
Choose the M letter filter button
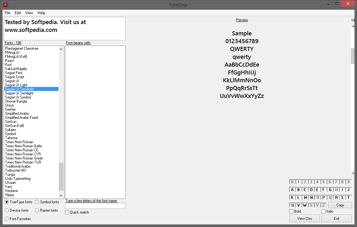point(305,197)
